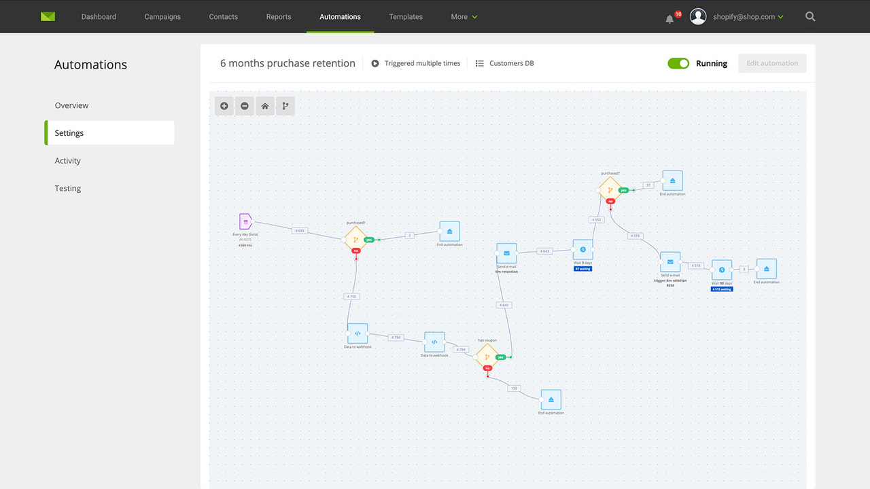Image resolution: width=870 pixels, height=489 pixels.
Task: Open the search via the magnifier icon
Action: 810,16
